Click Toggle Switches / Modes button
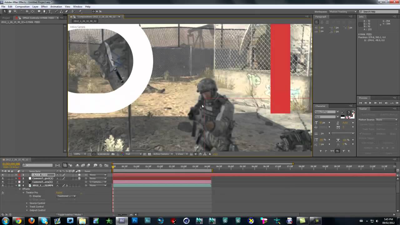The image size is (400, 225). [x=69, y=215]
